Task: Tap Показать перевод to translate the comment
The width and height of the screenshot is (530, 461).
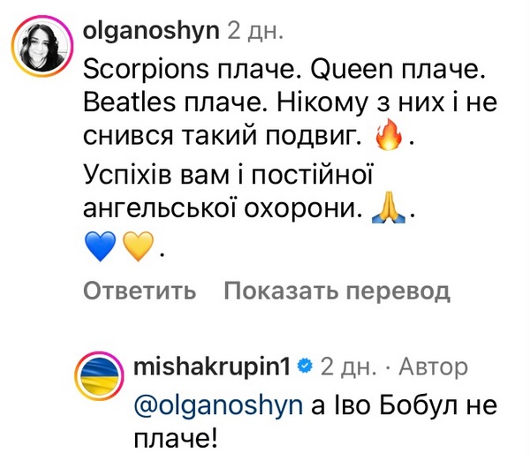Action: click(337, 291)
